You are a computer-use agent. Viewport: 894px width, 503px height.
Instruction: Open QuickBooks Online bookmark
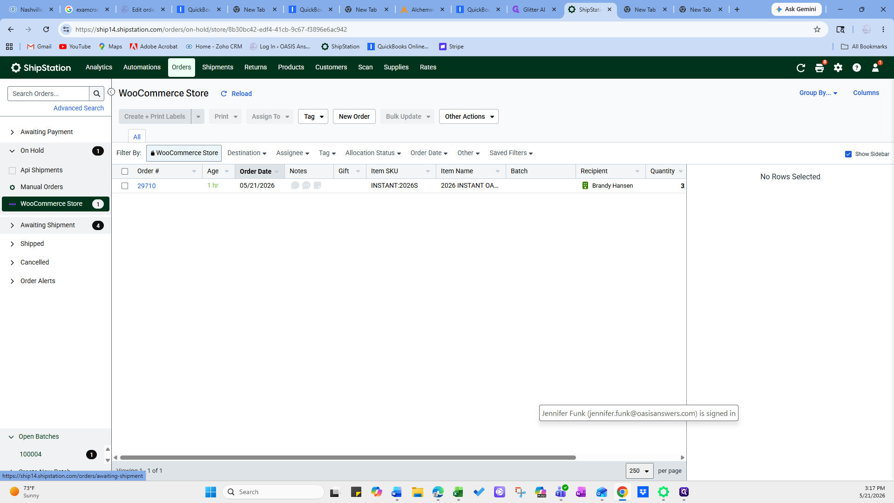(398, 47)
